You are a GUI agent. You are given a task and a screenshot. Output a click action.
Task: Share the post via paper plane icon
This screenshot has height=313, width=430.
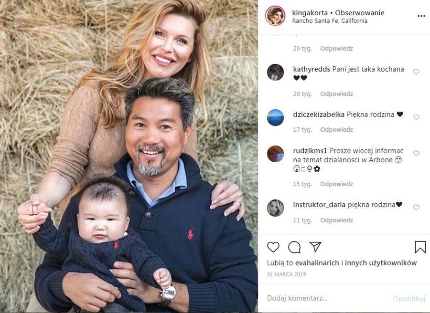315,247
